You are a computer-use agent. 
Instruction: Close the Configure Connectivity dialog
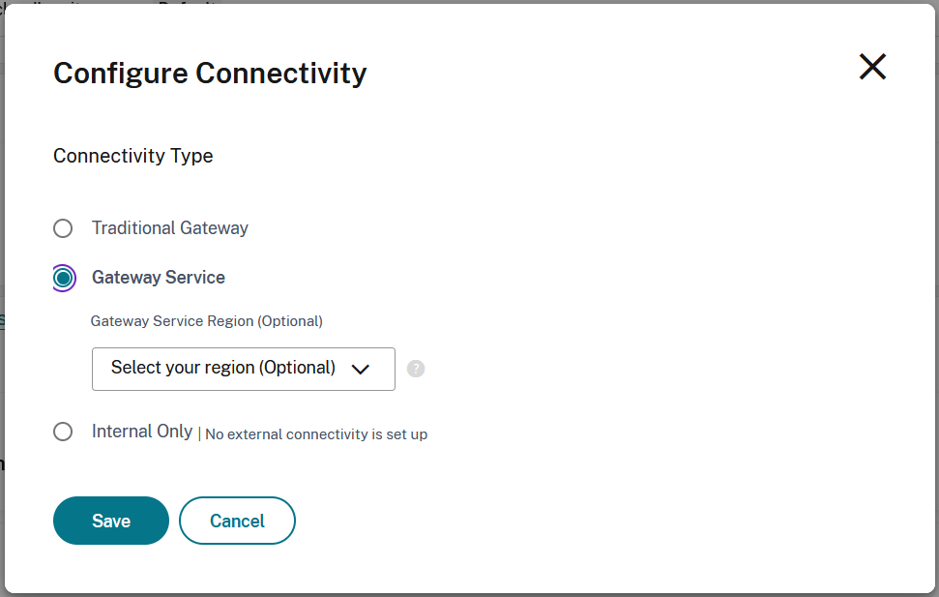pyautogui.click(x=872, y=67)
